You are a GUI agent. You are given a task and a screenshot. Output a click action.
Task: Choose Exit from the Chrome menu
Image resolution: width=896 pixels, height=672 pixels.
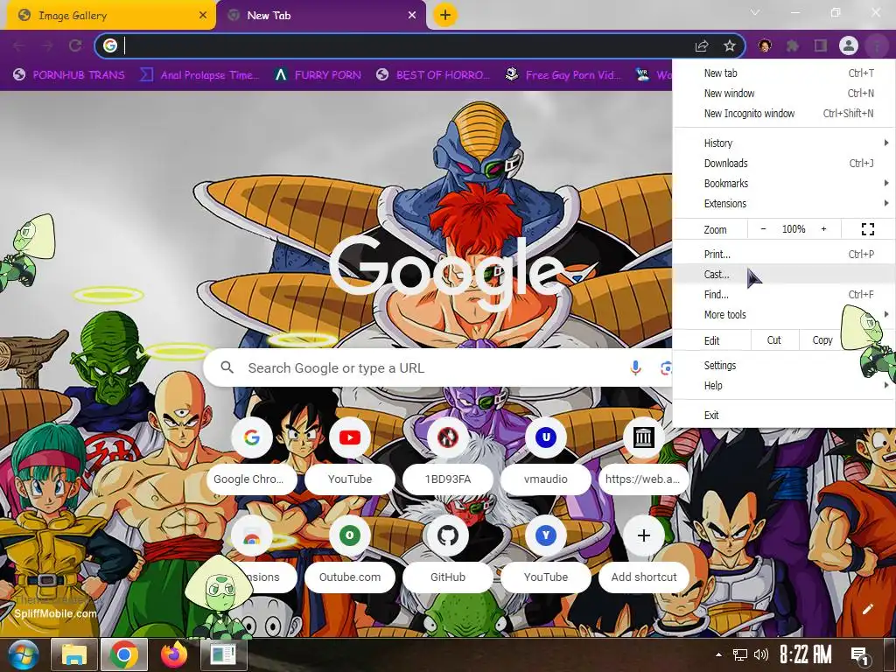point(783,415)
